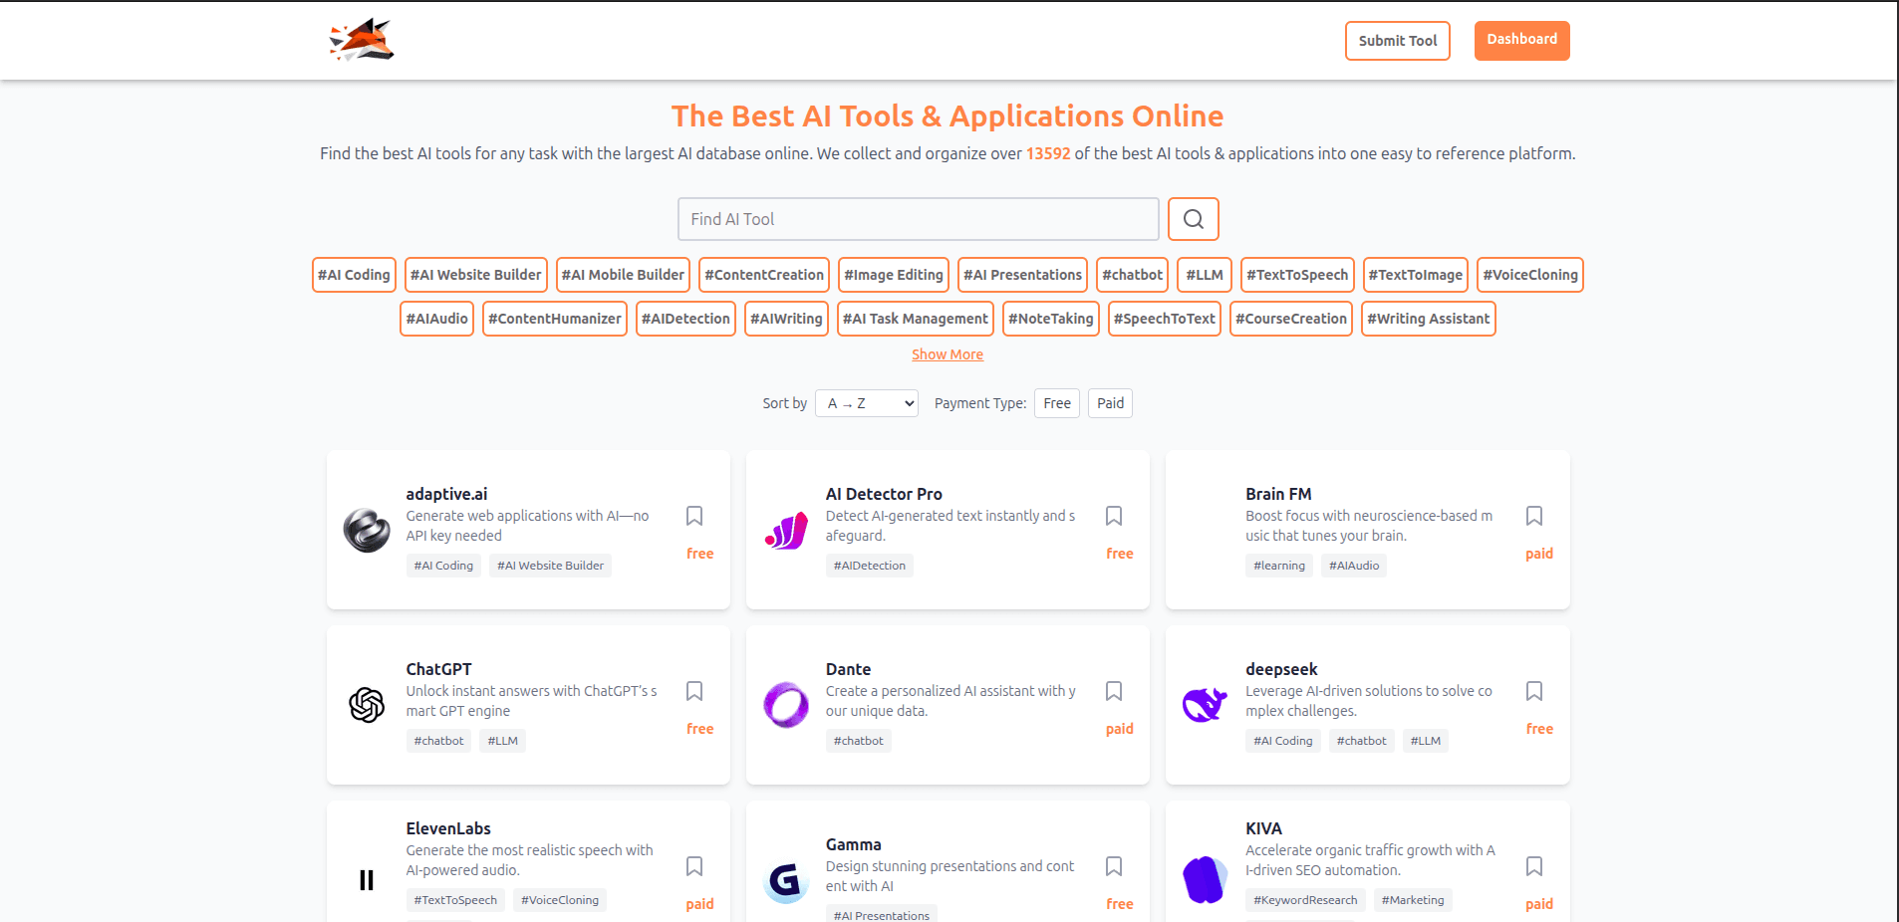Image resolution: width=1899 pixels, height=922 pixels.
Task: Click the fox logo in the header
Action: 359,40
